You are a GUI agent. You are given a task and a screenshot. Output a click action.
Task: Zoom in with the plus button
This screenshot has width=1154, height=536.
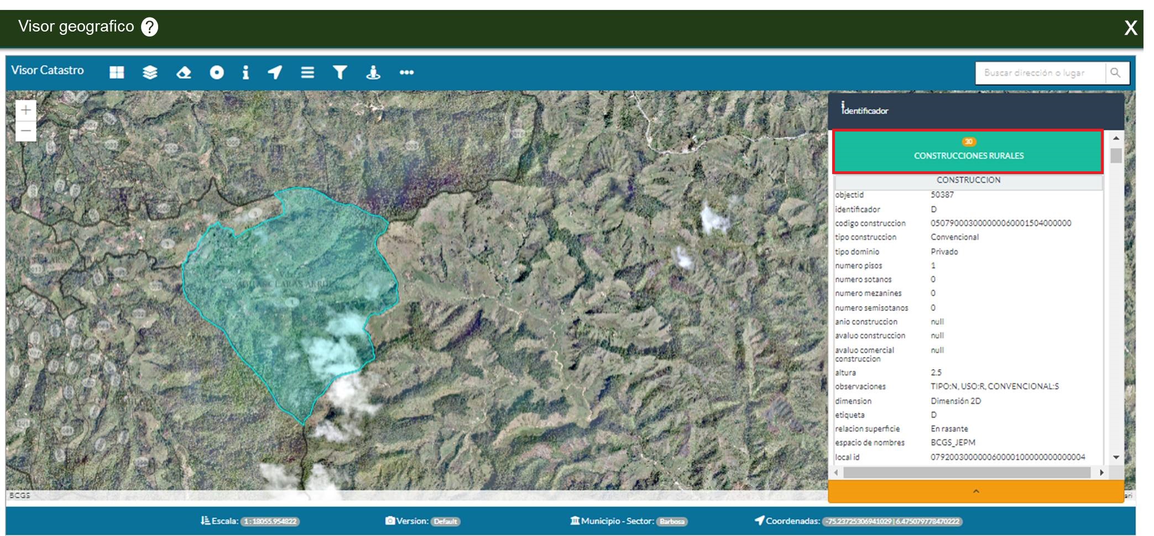coord(26,111)
